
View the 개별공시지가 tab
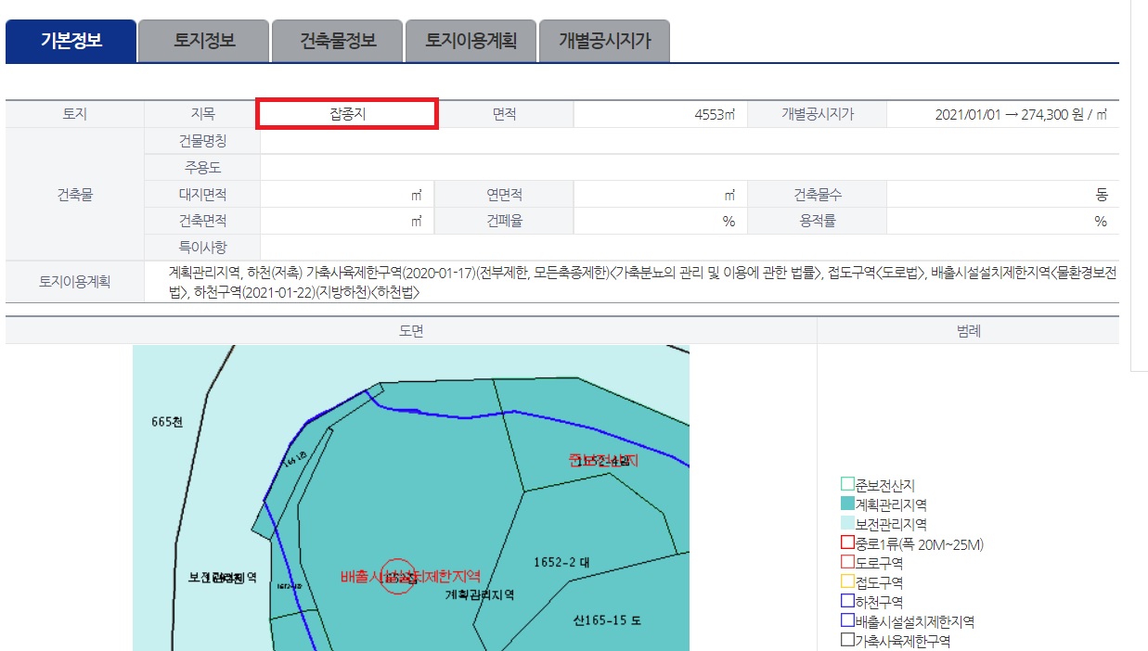(x=605, y=39)
